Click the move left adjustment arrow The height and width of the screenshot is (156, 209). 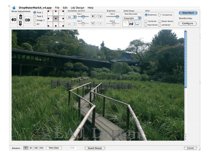click(14, 20)
